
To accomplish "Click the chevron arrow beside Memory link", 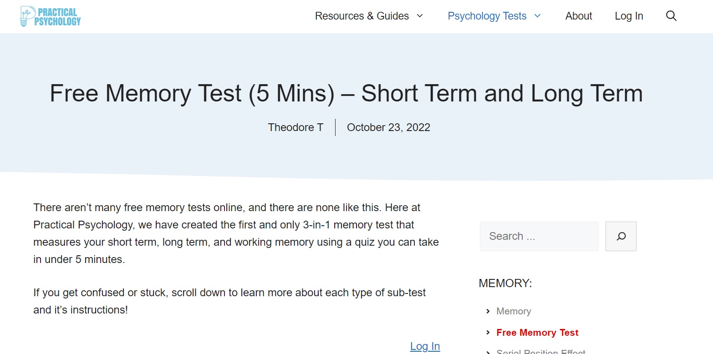I will click(x=487, y=311).
